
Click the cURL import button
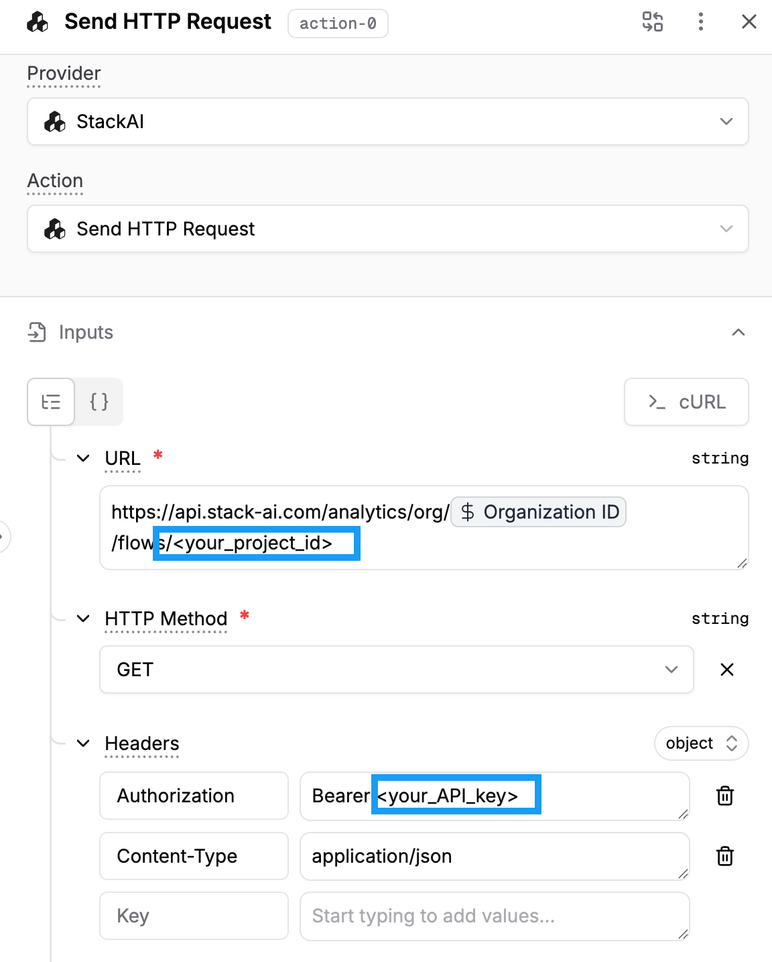click(686, 402)
